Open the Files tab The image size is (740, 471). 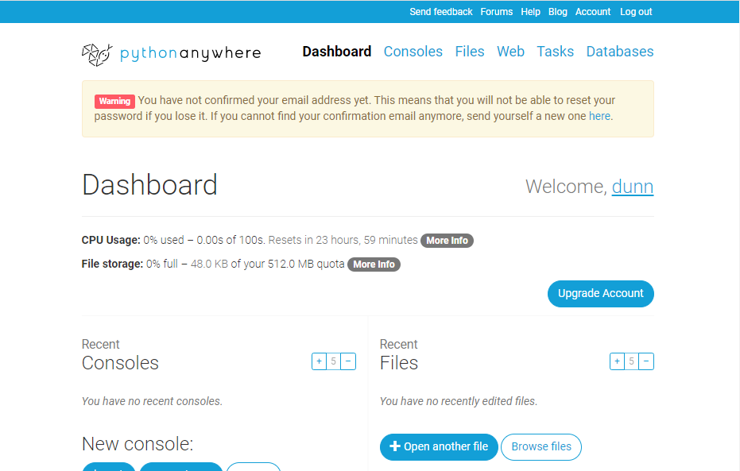[x=470, y=52]
